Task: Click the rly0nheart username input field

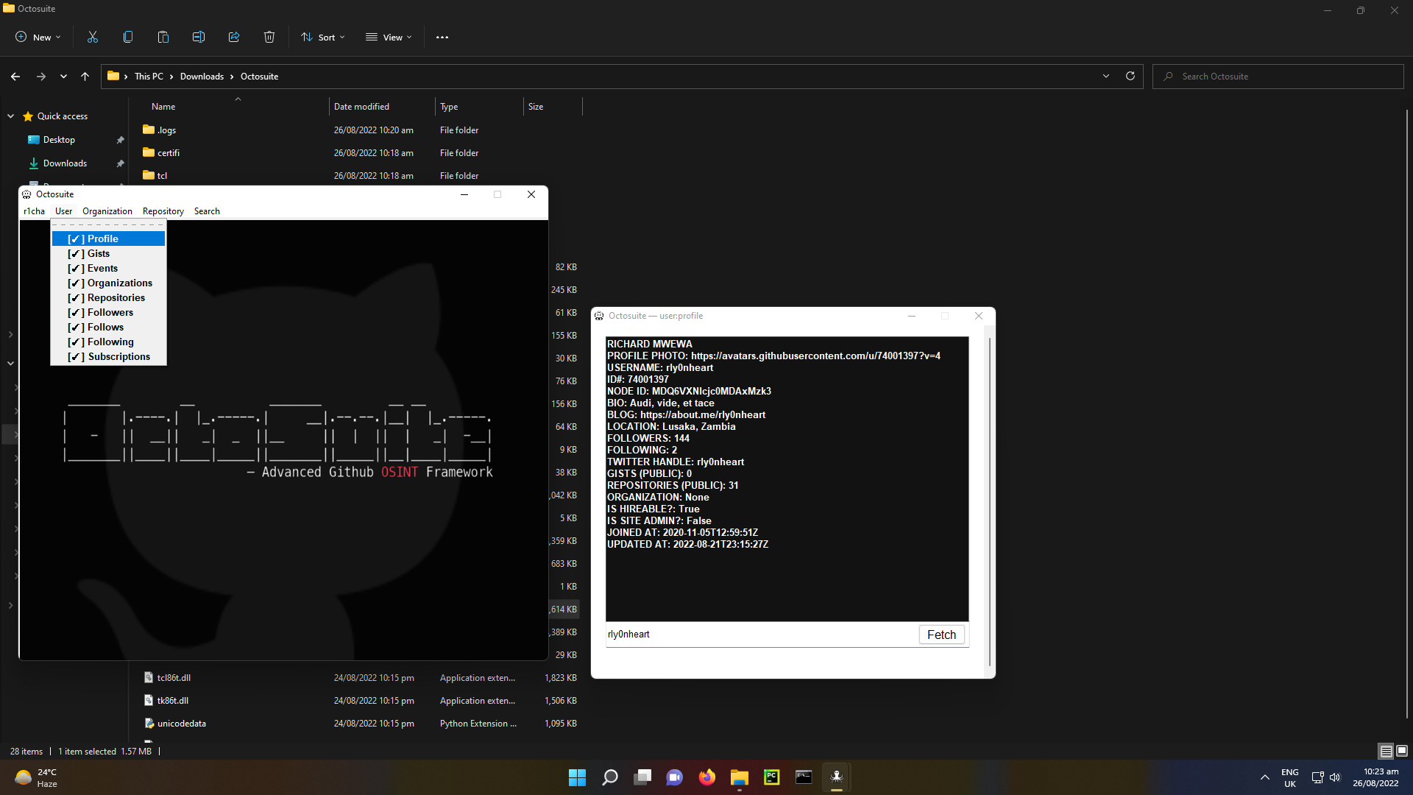Action: (x=736, y=634)
